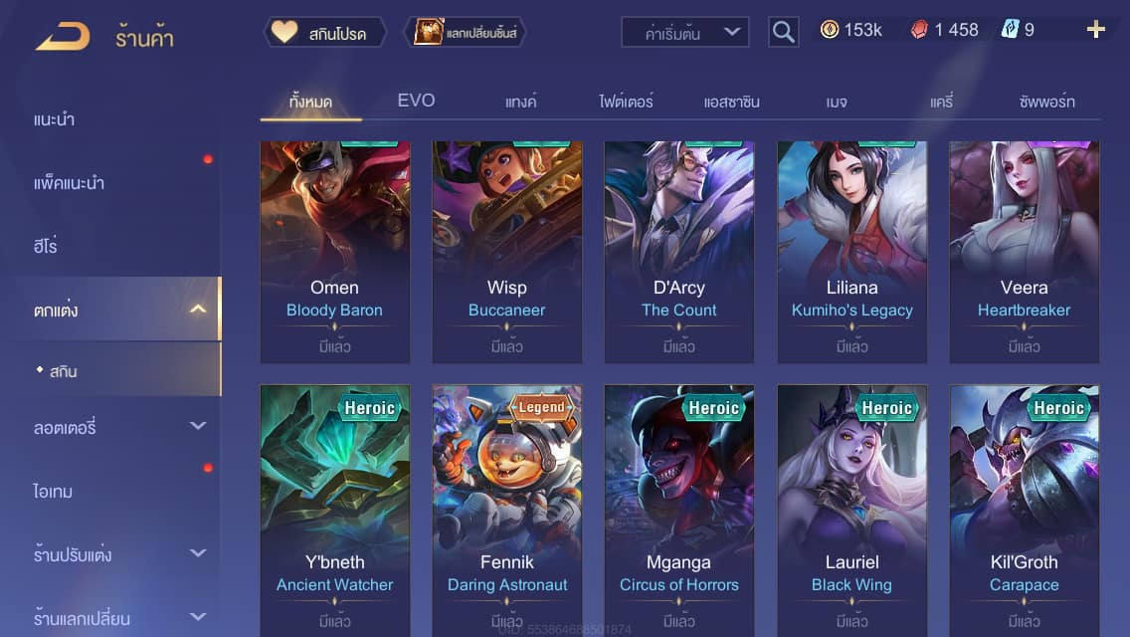Collapse the ตกแต่ง sidebar section
The width and height of the screenshot is (1130, 637).
[x=198, y=310]
